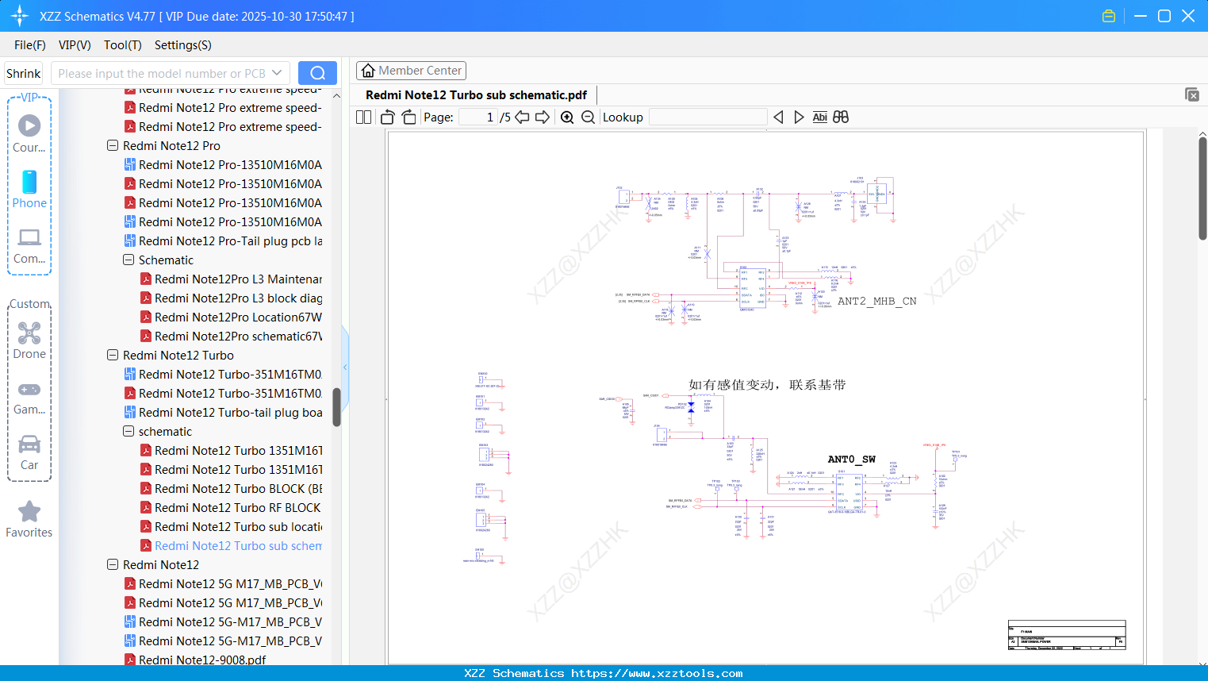This screenshot has width=1208, height=681.
Task: Select Redmi Note12 Turbo sub schematic.pdf tab
Action: point(476,95)
